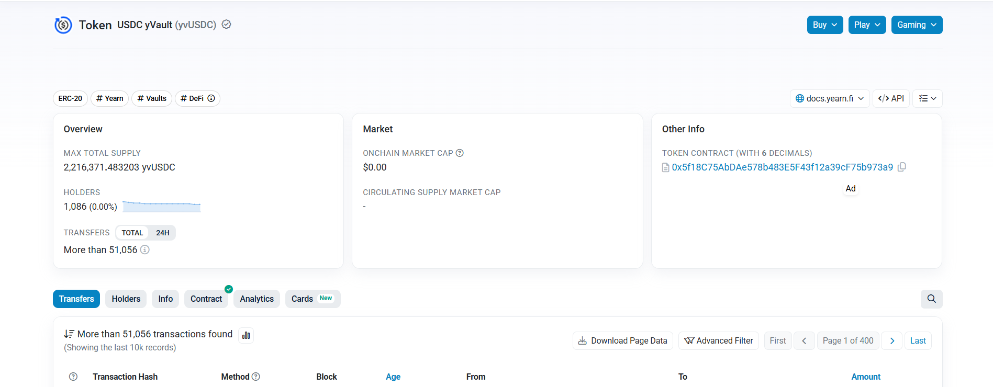The image size is (993, 387).
Task: Switch transfers count to 24H
Action: (x=163, y=233)
